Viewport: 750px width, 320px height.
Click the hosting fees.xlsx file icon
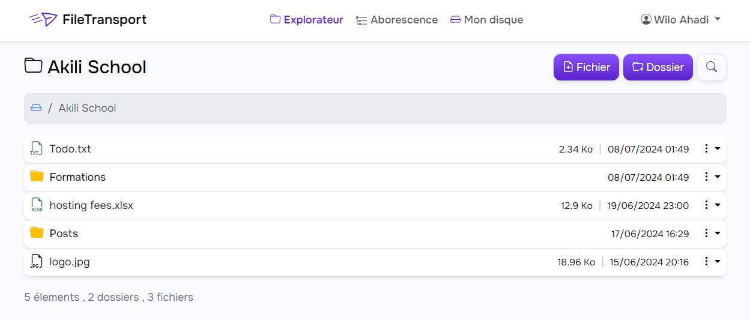pos(37,205)
